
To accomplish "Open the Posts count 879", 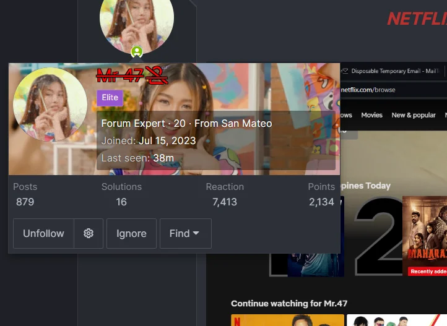I will coord(25,202).
